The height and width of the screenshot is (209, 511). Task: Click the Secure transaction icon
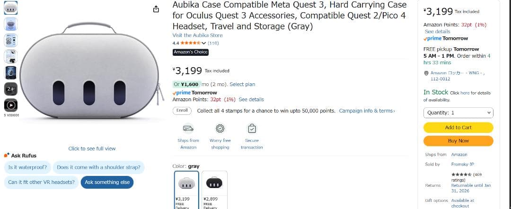pos(252,129)
